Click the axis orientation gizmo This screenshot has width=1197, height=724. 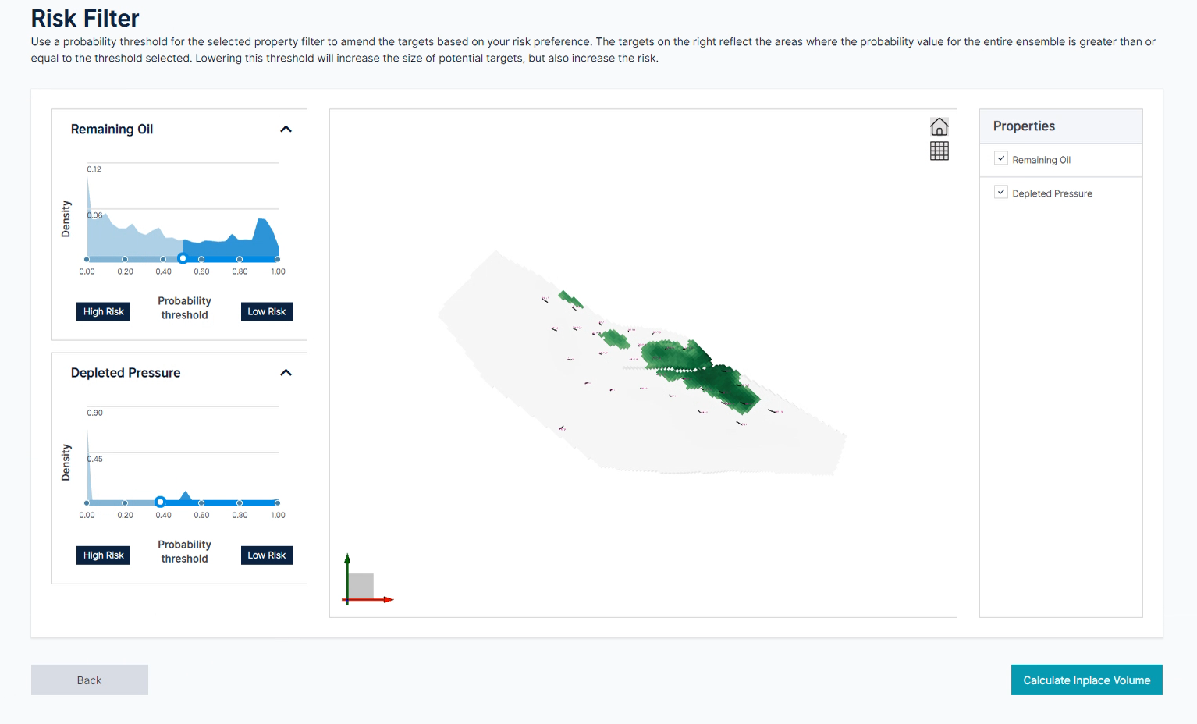(361, 585)
